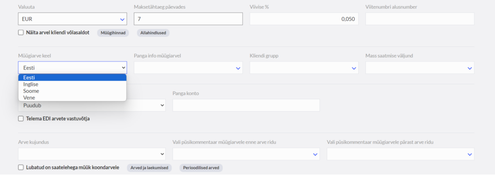Open the Valuuta EUR dropdown

click(73, 19)
